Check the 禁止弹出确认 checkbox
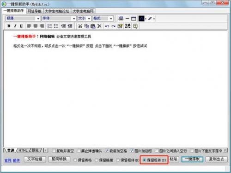This screenshot has width=231, height=173. (79, 150)
